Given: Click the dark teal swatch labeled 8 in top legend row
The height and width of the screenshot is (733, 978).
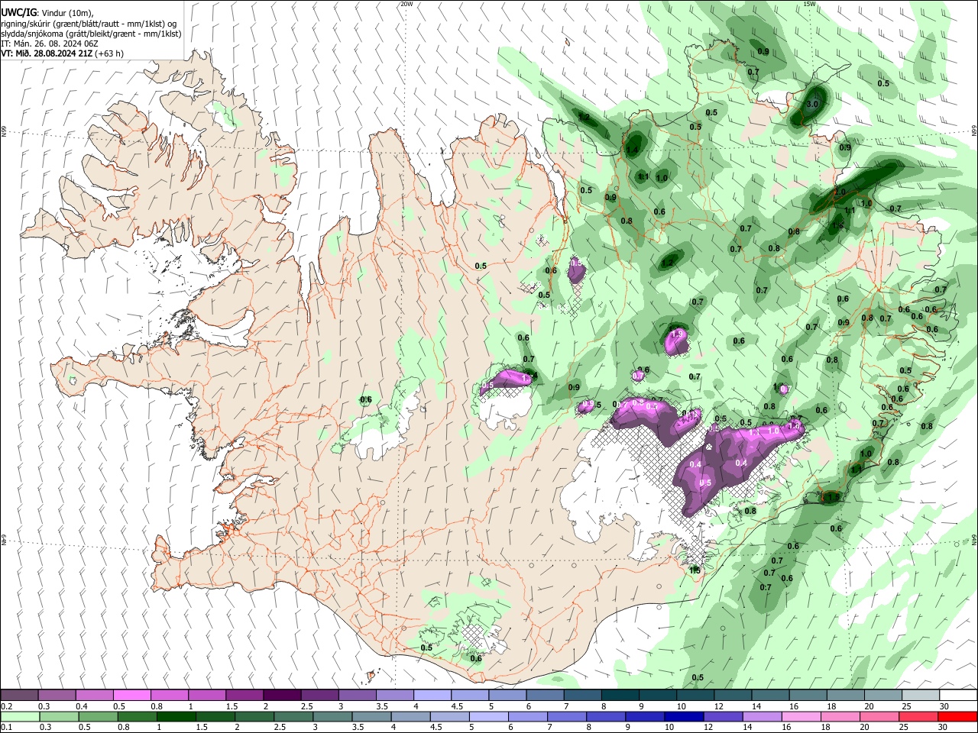Looking at the screenshot, I should coord(620,696).
